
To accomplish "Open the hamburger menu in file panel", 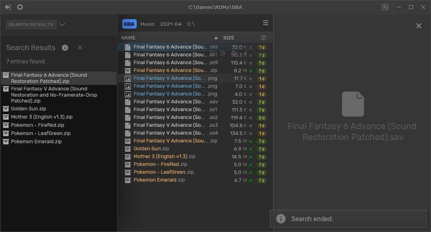I will (x=266, y=23).
